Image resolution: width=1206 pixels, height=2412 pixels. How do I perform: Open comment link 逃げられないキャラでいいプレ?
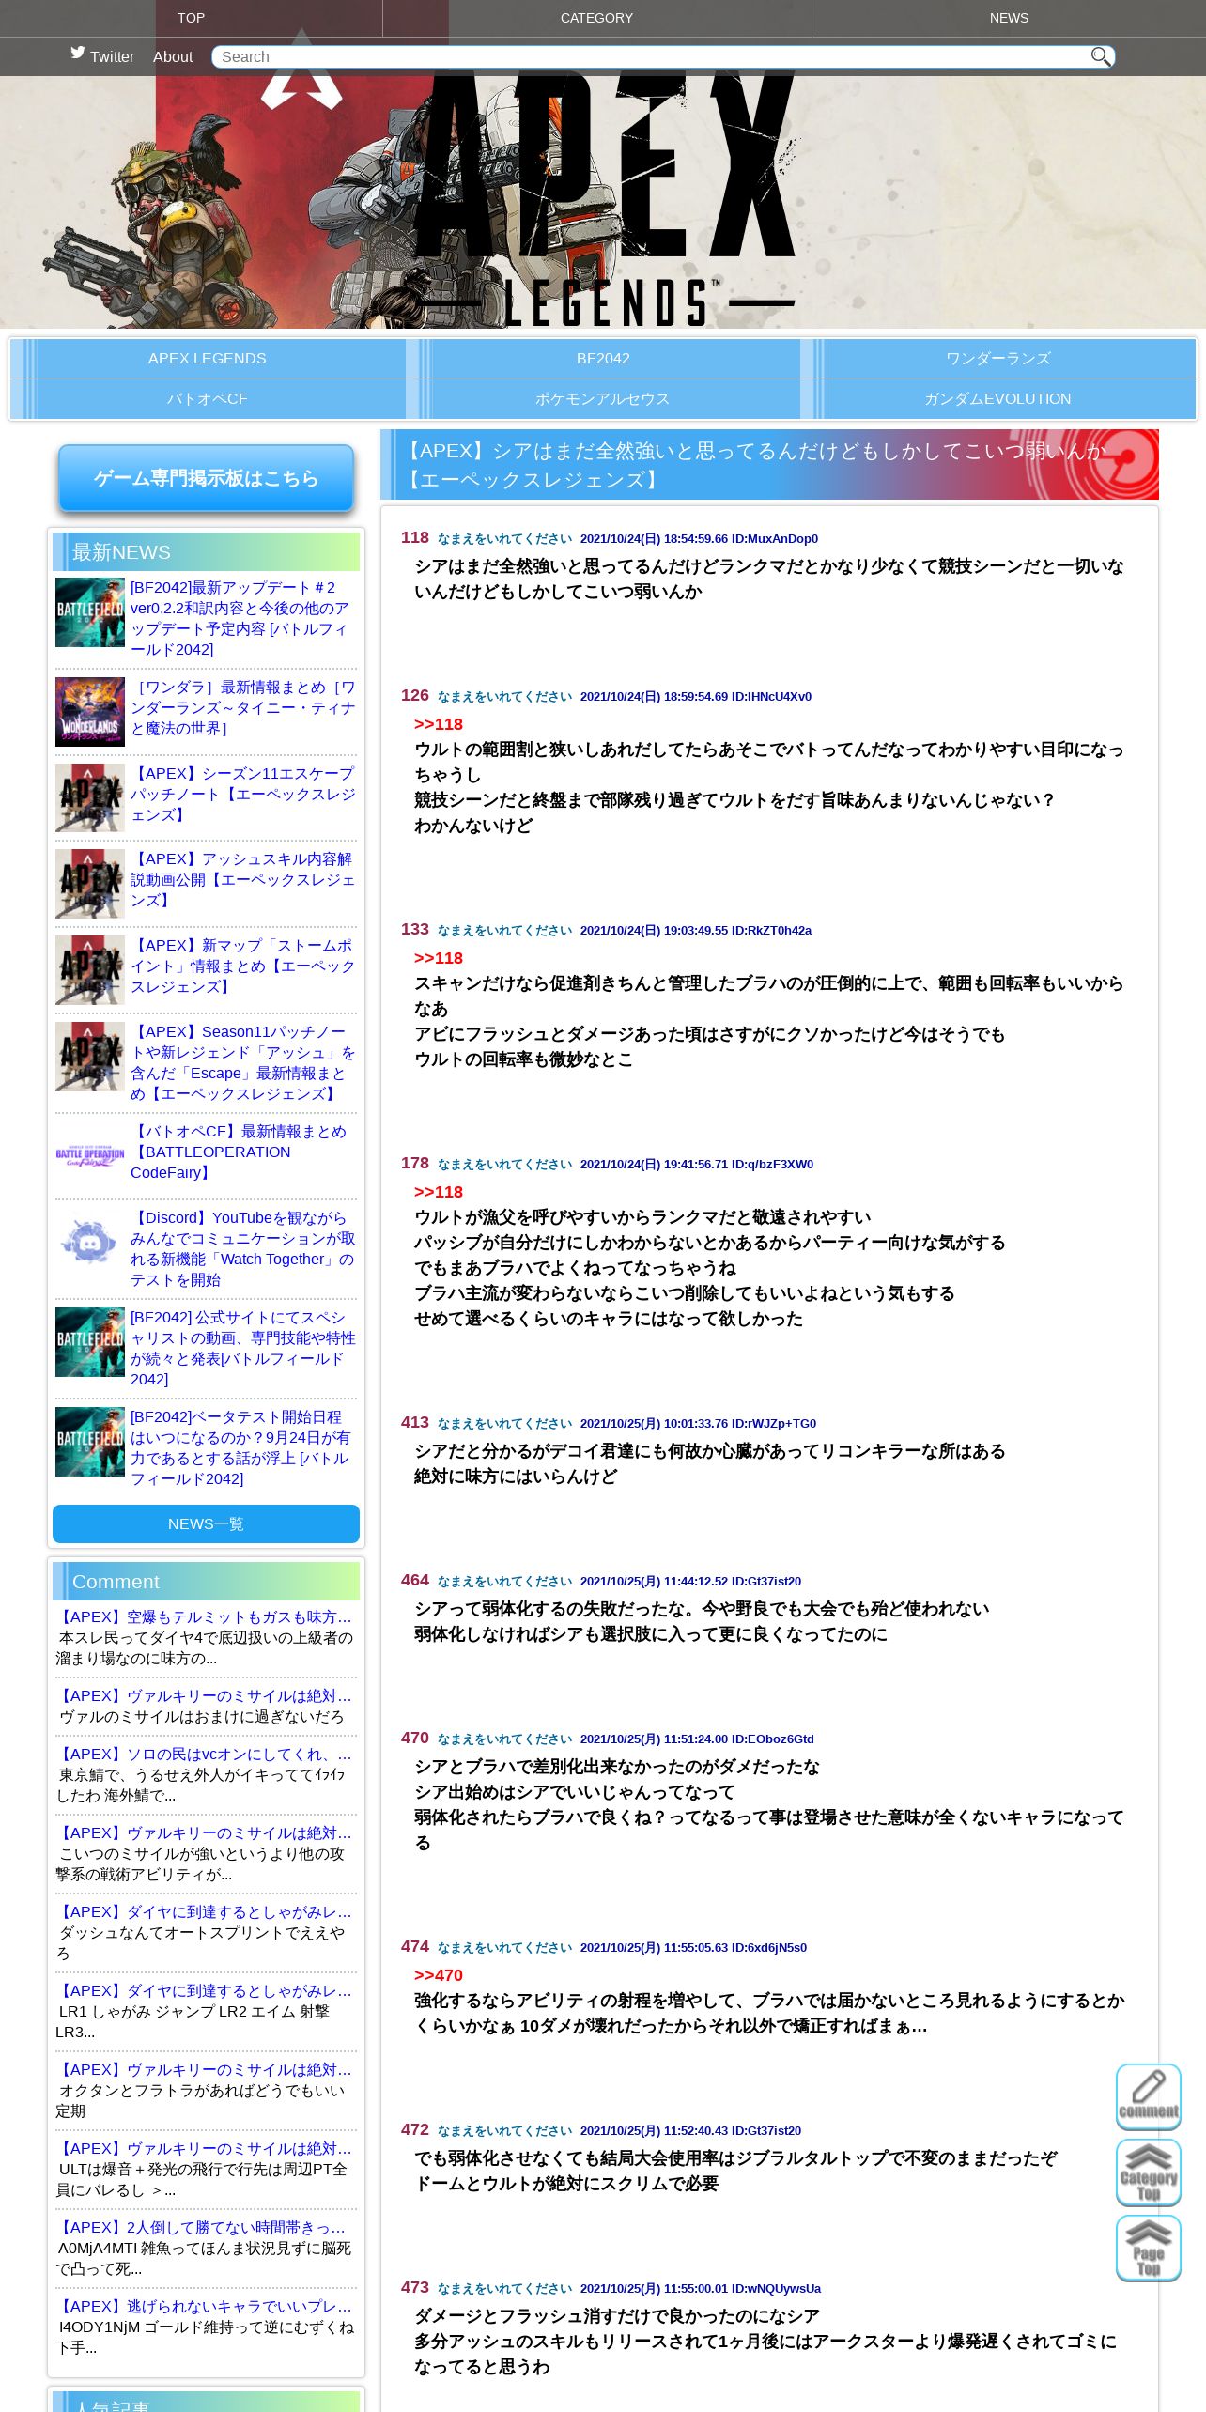point(205,2306)
